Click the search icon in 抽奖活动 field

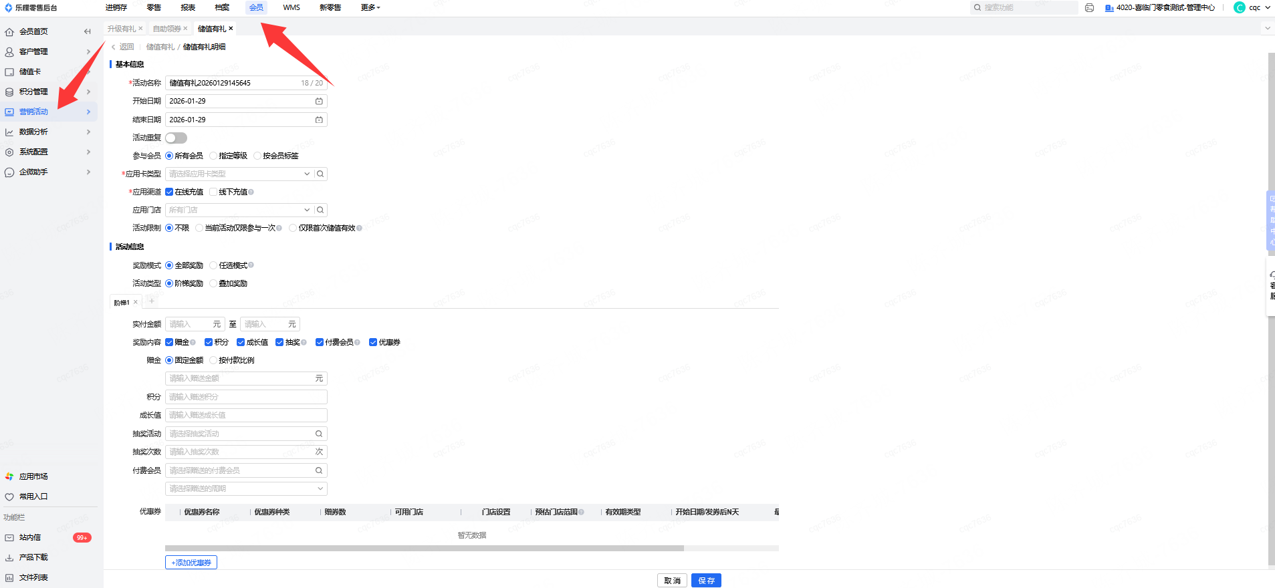click(319, 434)
